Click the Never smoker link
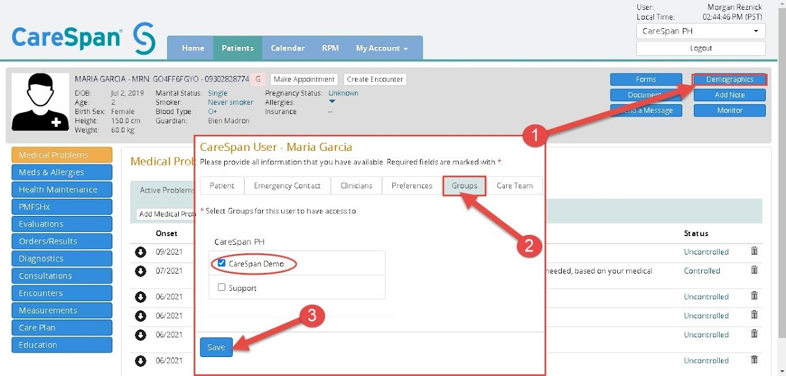 pyautogui.click(x=231, y=102)
